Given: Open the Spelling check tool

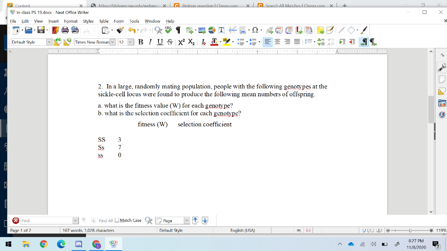Looking at the screenshot, I should (x=168, y=30).
